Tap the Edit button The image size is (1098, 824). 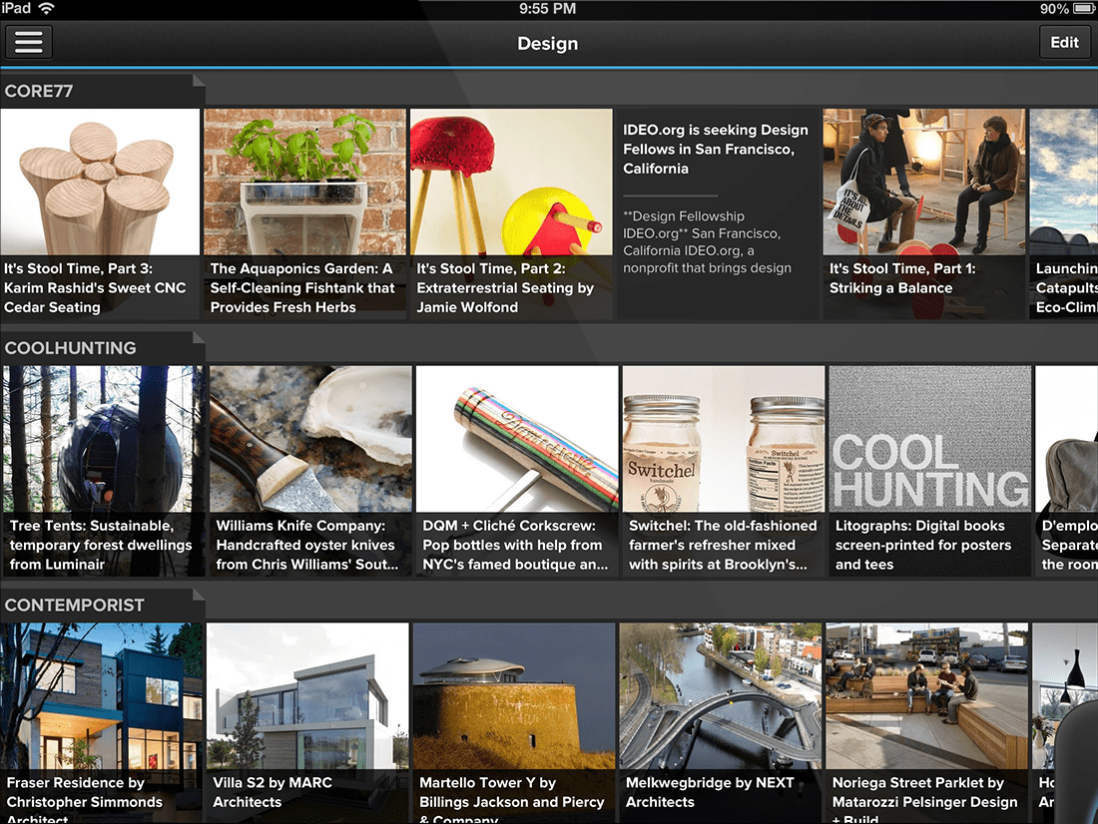1064,42
